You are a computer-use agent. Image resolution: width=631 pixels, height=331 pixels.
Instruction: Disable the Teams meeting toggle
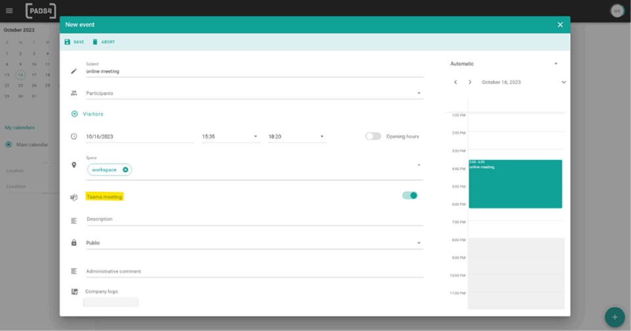409,196
